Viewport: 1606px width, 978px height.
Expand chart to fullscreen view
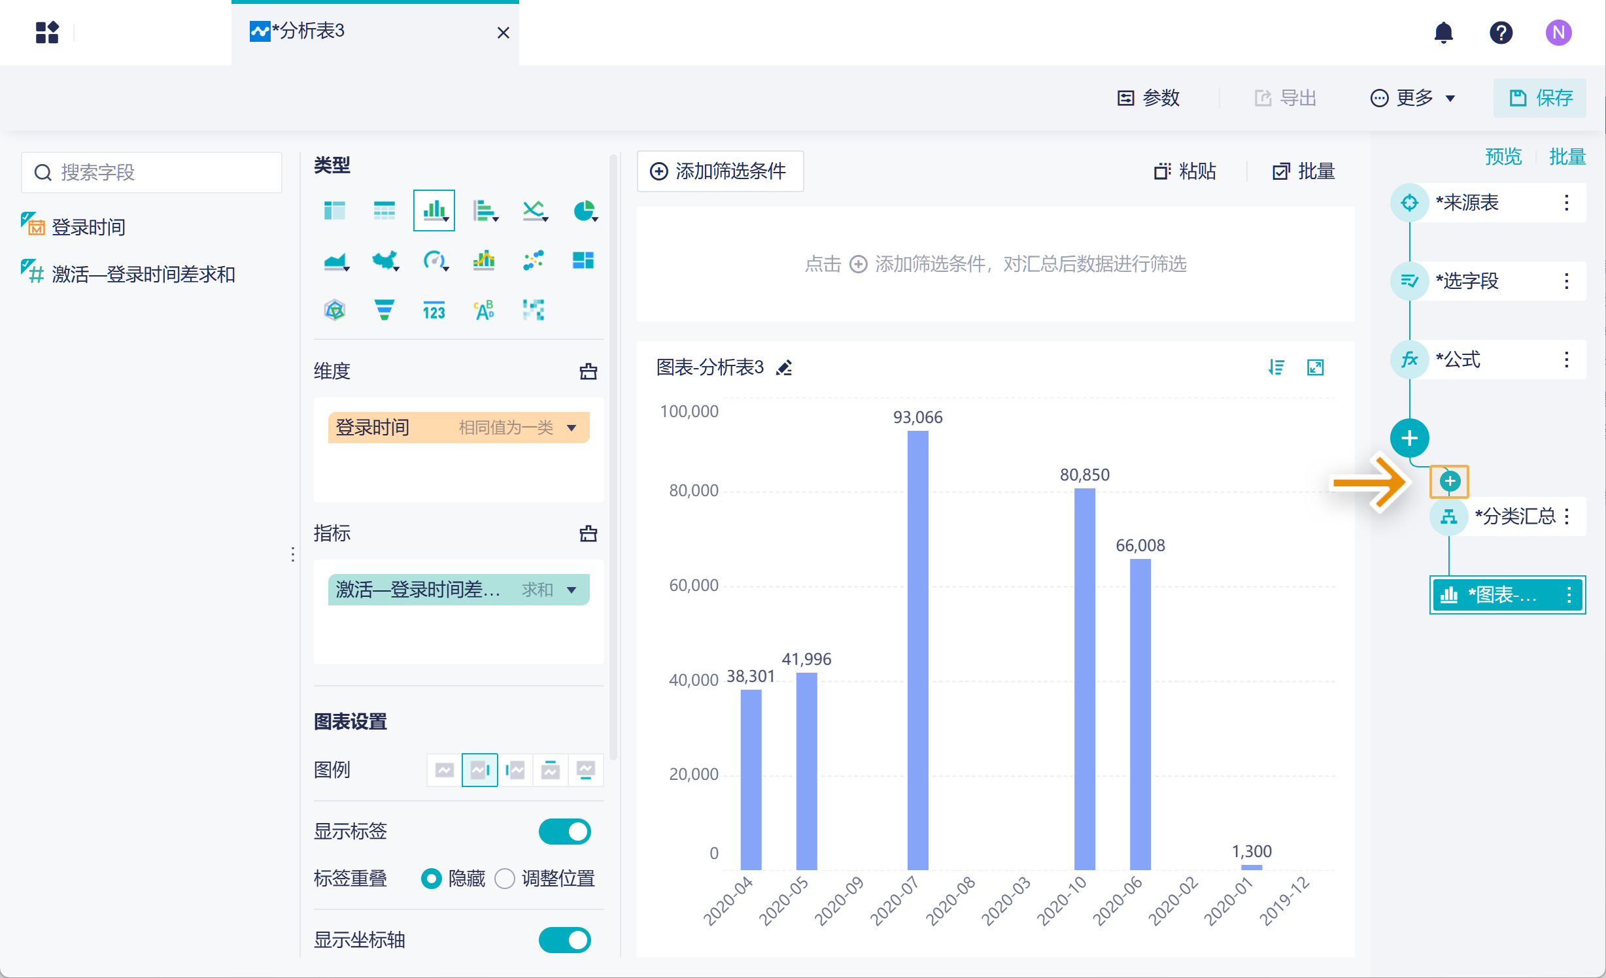click(1315, 367)
